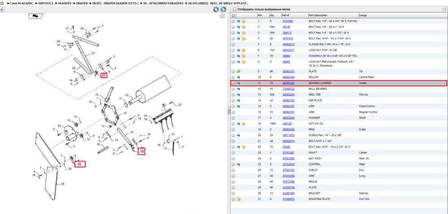Click callout 23 on the shaft in diagram
The width and height of the screenshot is (448, 214).
coord(127,96)
